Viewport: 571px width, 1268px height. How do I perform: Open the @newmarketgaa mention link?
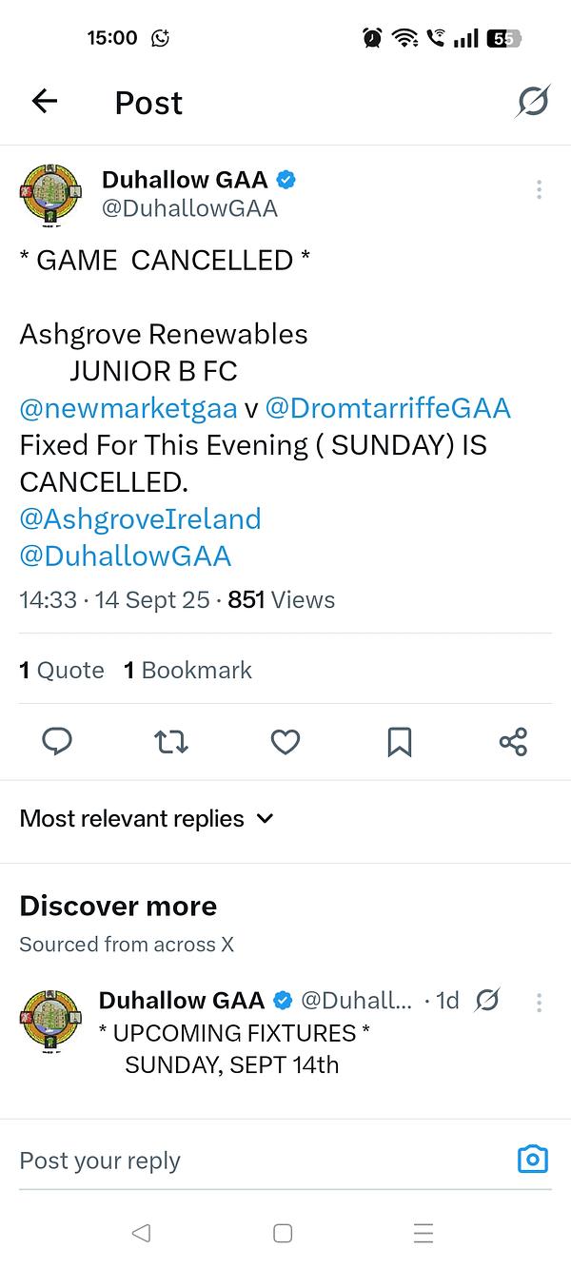(x=128, y=408)
